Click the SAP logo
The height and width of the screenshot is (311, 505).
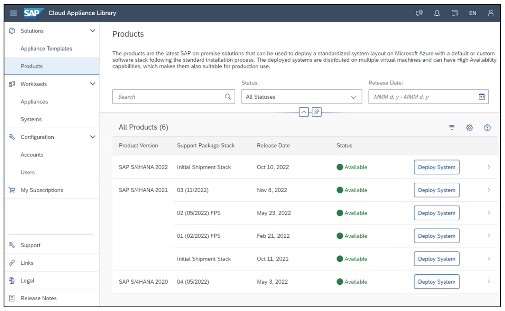(34, 13)
